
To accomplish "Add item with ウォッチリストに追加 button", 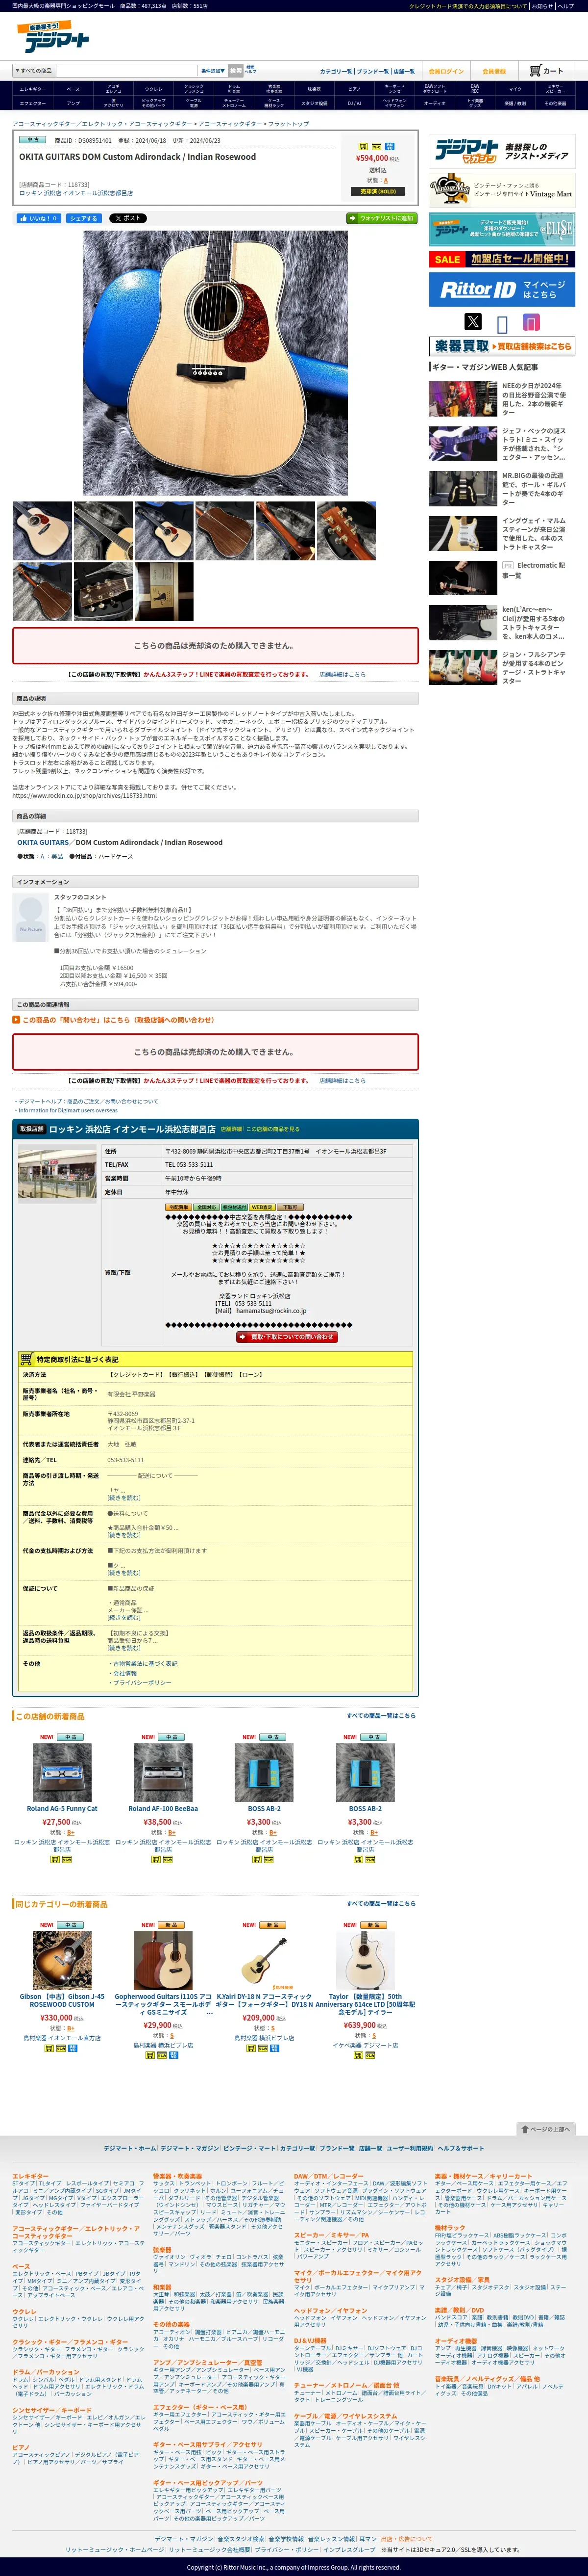I will [381, 218].
